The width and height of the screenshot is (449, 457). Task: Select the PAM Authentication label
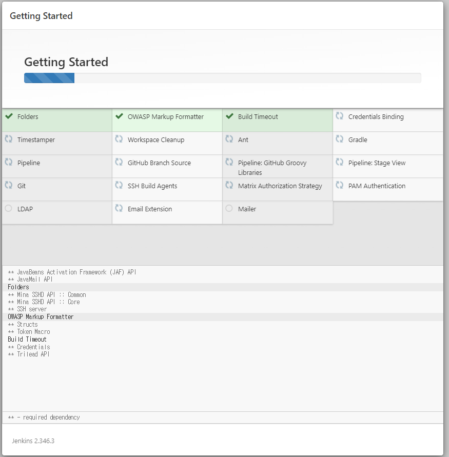coord(377,186)
